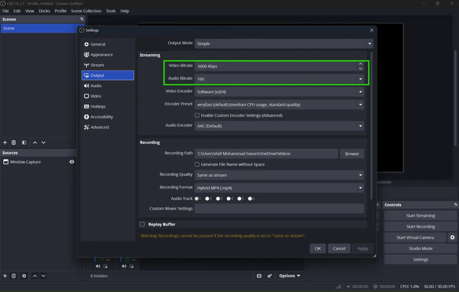The image size is (459, 292).
Task: Select the Window Capture source row
Action: point(38,162)
